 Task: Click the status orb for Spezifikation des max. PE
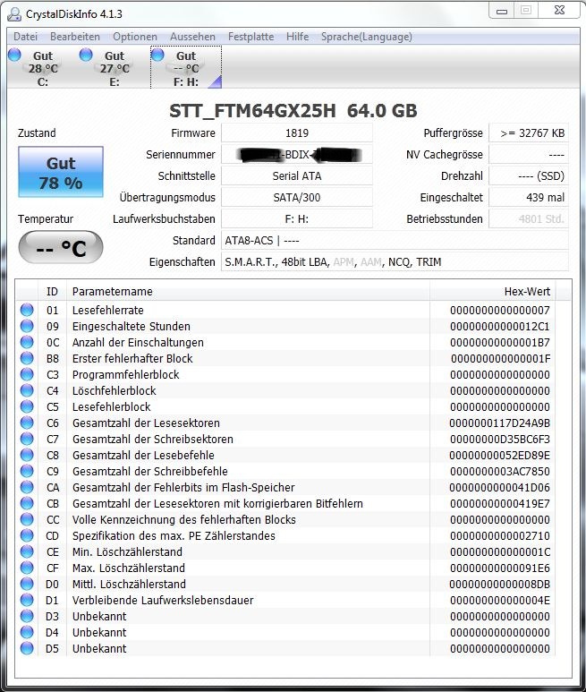[27, 535]
